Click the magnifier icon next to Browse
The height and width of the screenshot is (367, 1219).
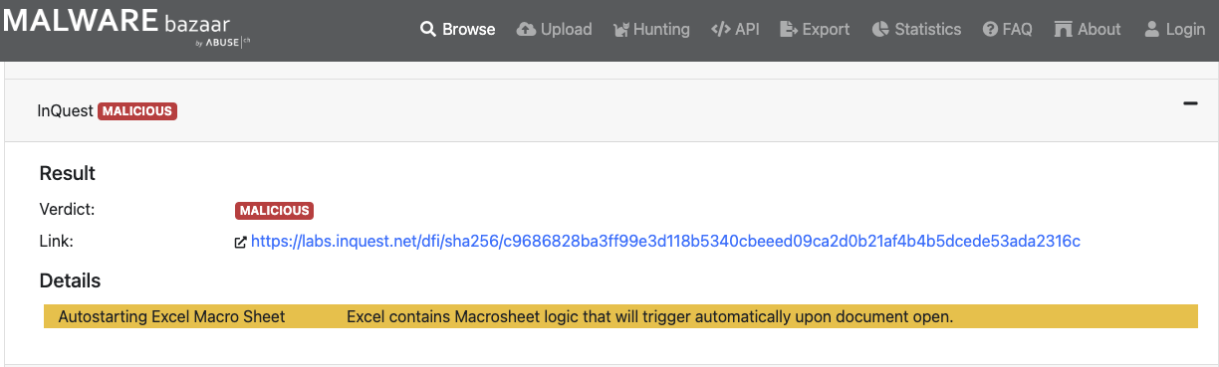pos(428,30)
